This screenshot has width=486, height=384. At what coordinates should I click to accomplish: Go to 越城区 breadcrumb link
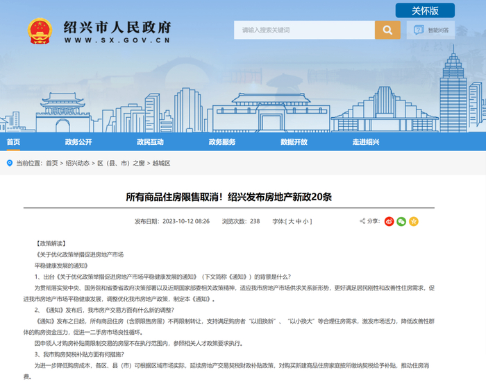point(161,163)
